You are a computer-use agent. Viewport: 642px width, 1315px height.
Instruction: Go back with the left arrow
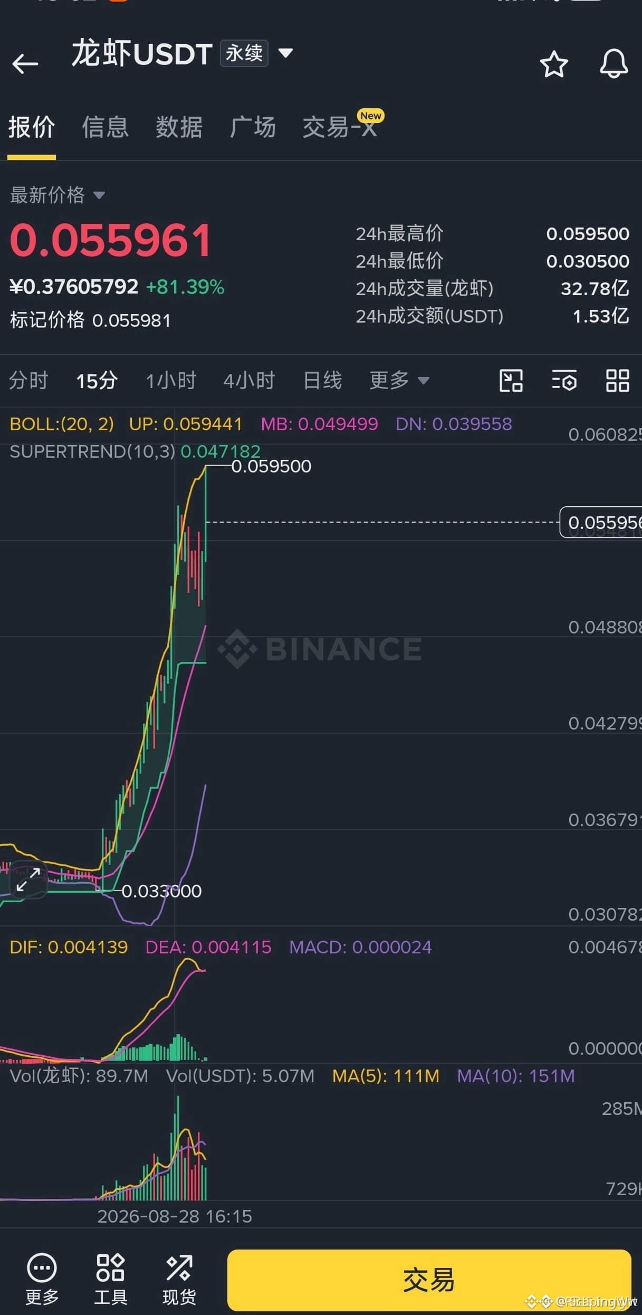pyautogui.click(x=25, y=64)
